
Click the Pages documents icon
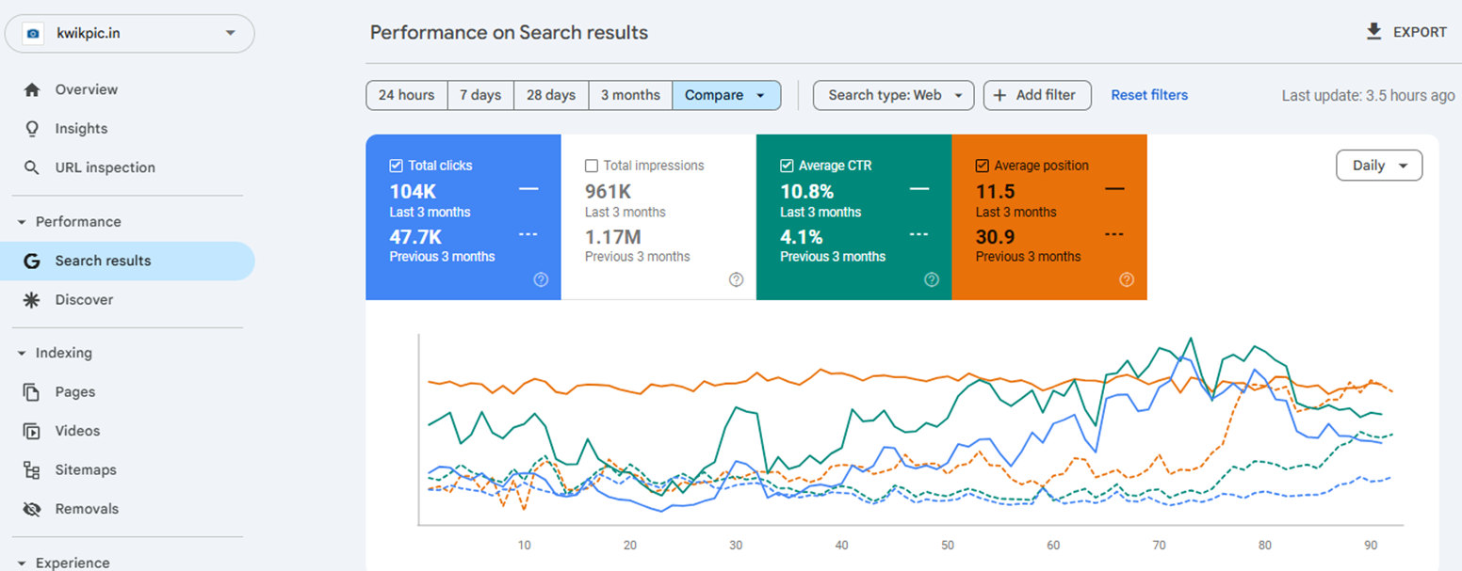pyautogui.click(x=32, y=392)
